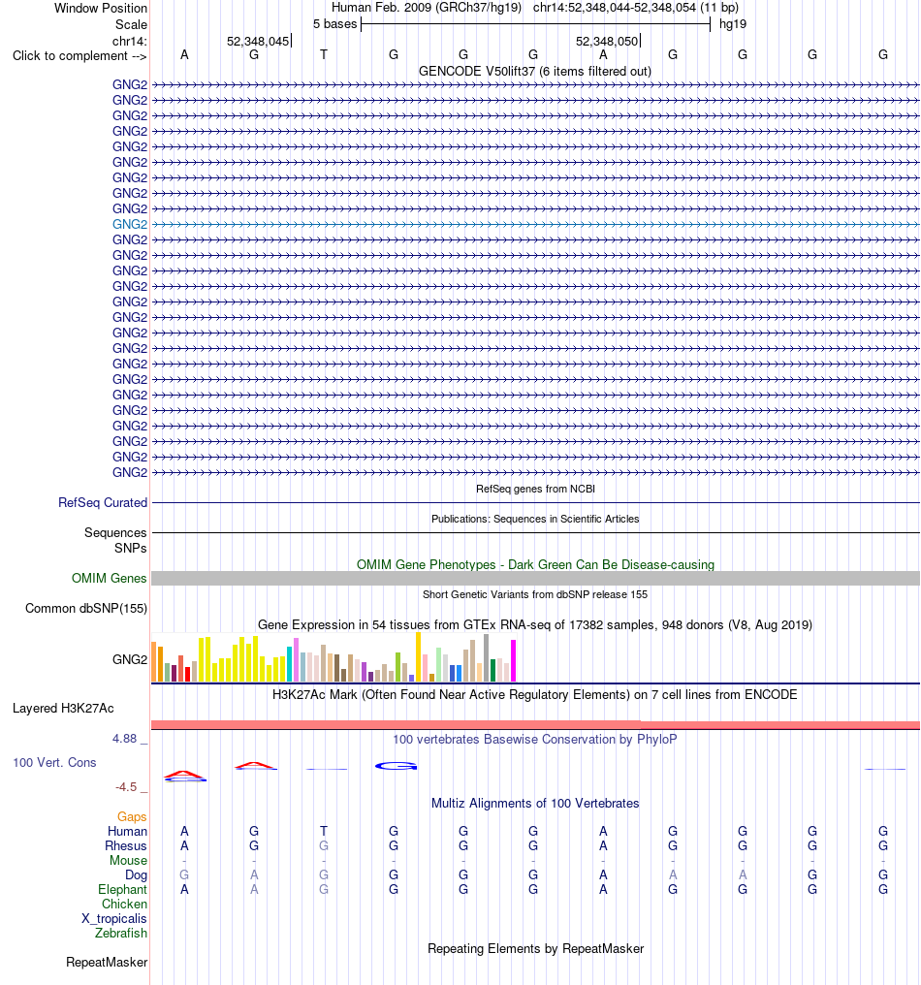The width and height of the screenshot is (921, 985).
Task: Click the 'OMIM Genes' track label
Action: tap(110, 578)
